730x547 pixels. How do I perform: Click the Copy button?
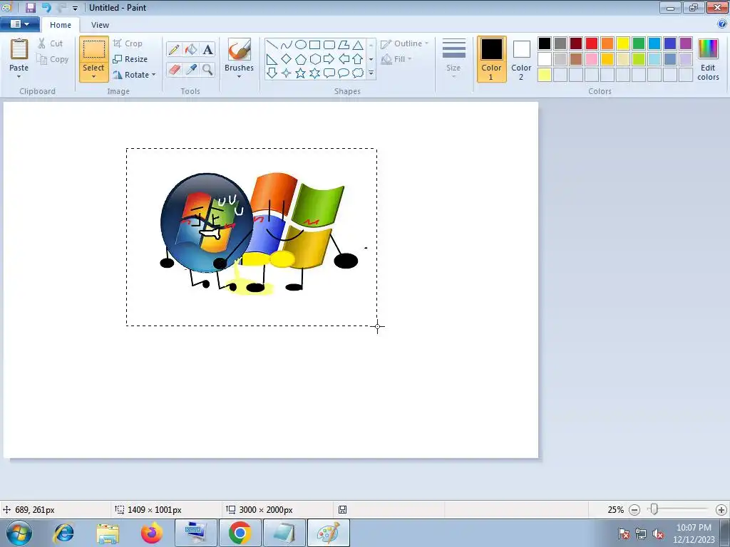pos(53,59)
